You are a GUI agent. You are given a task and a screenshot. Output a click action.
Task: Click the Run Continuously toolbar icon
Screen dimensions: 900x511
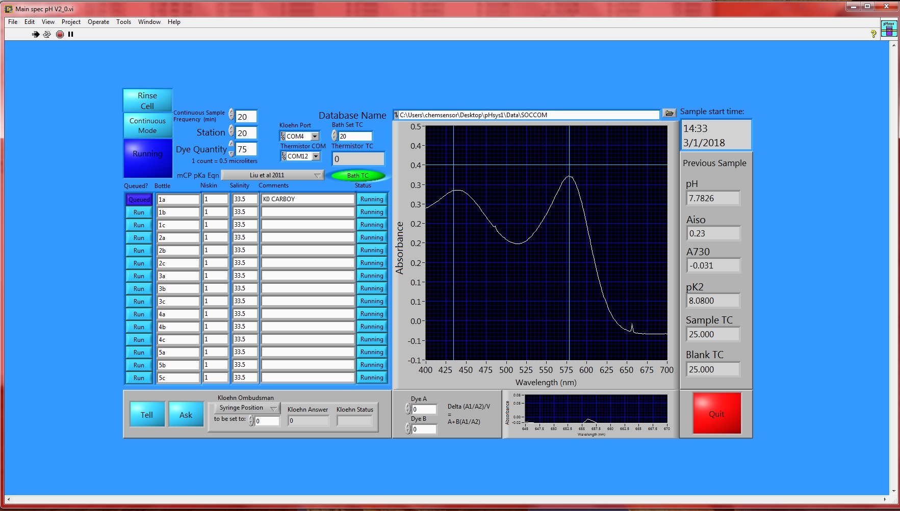tap(47, 34)
